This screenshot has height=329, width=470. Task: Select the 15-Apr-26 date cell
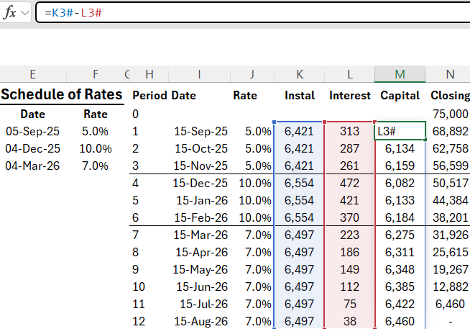click(x=201, y=253)
